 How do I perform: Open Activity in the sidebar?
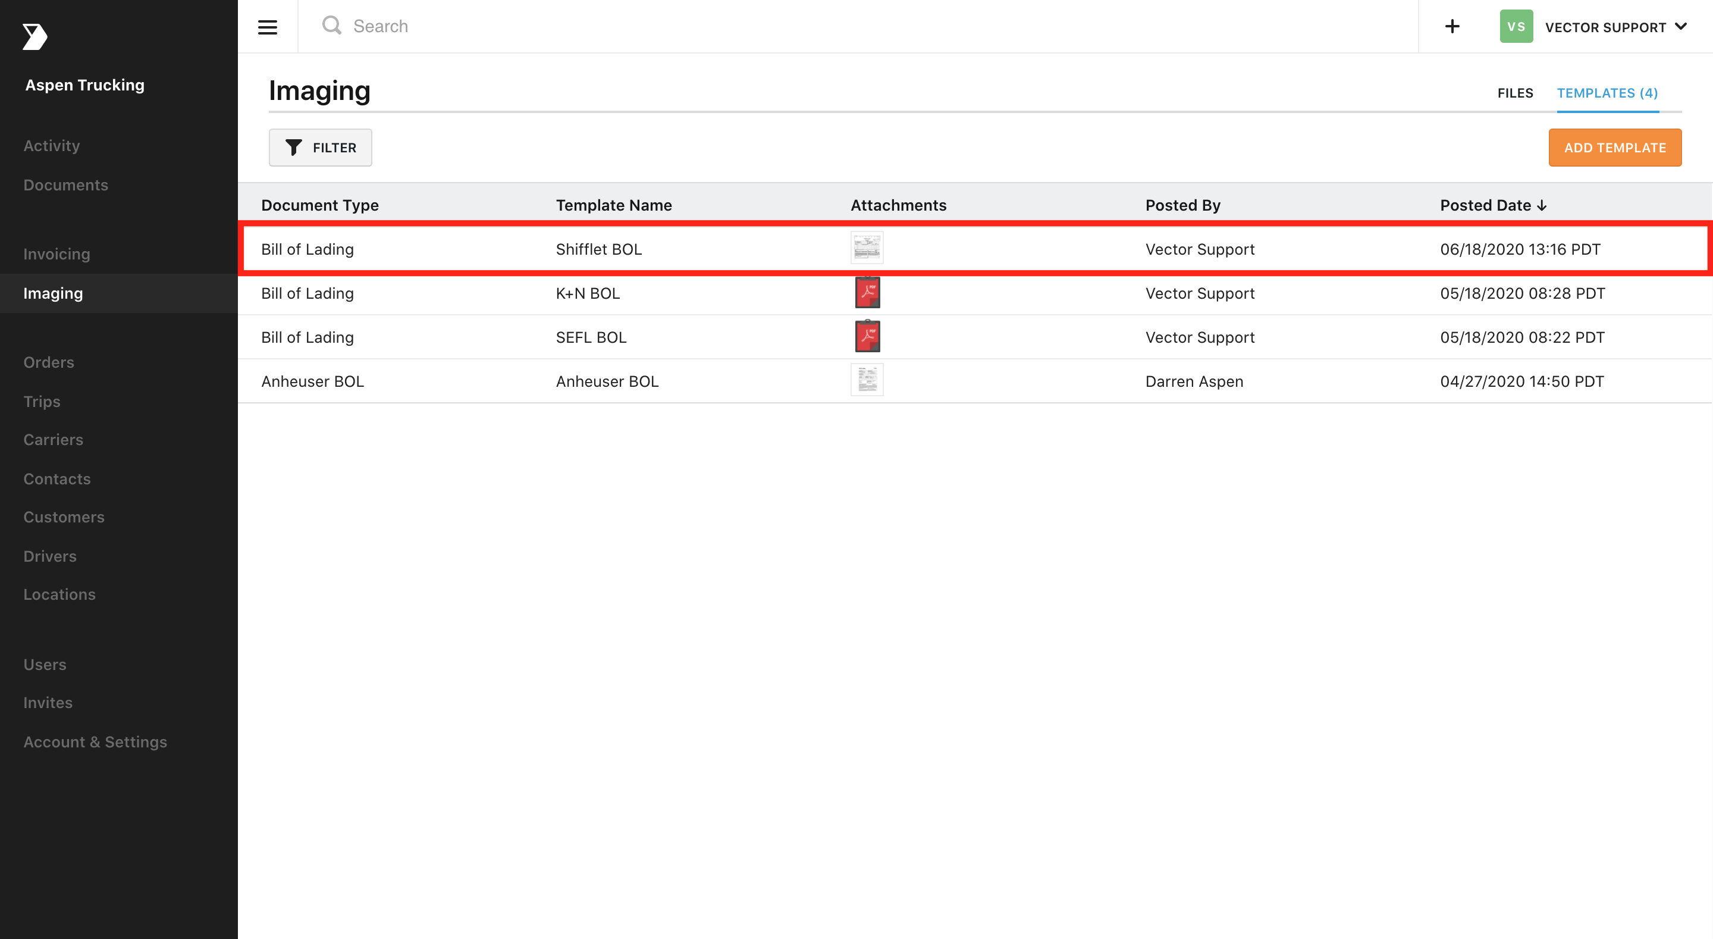point(52,146)
